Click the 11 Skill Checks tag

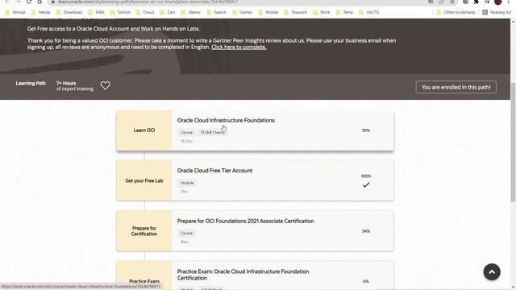coord(213,132)
